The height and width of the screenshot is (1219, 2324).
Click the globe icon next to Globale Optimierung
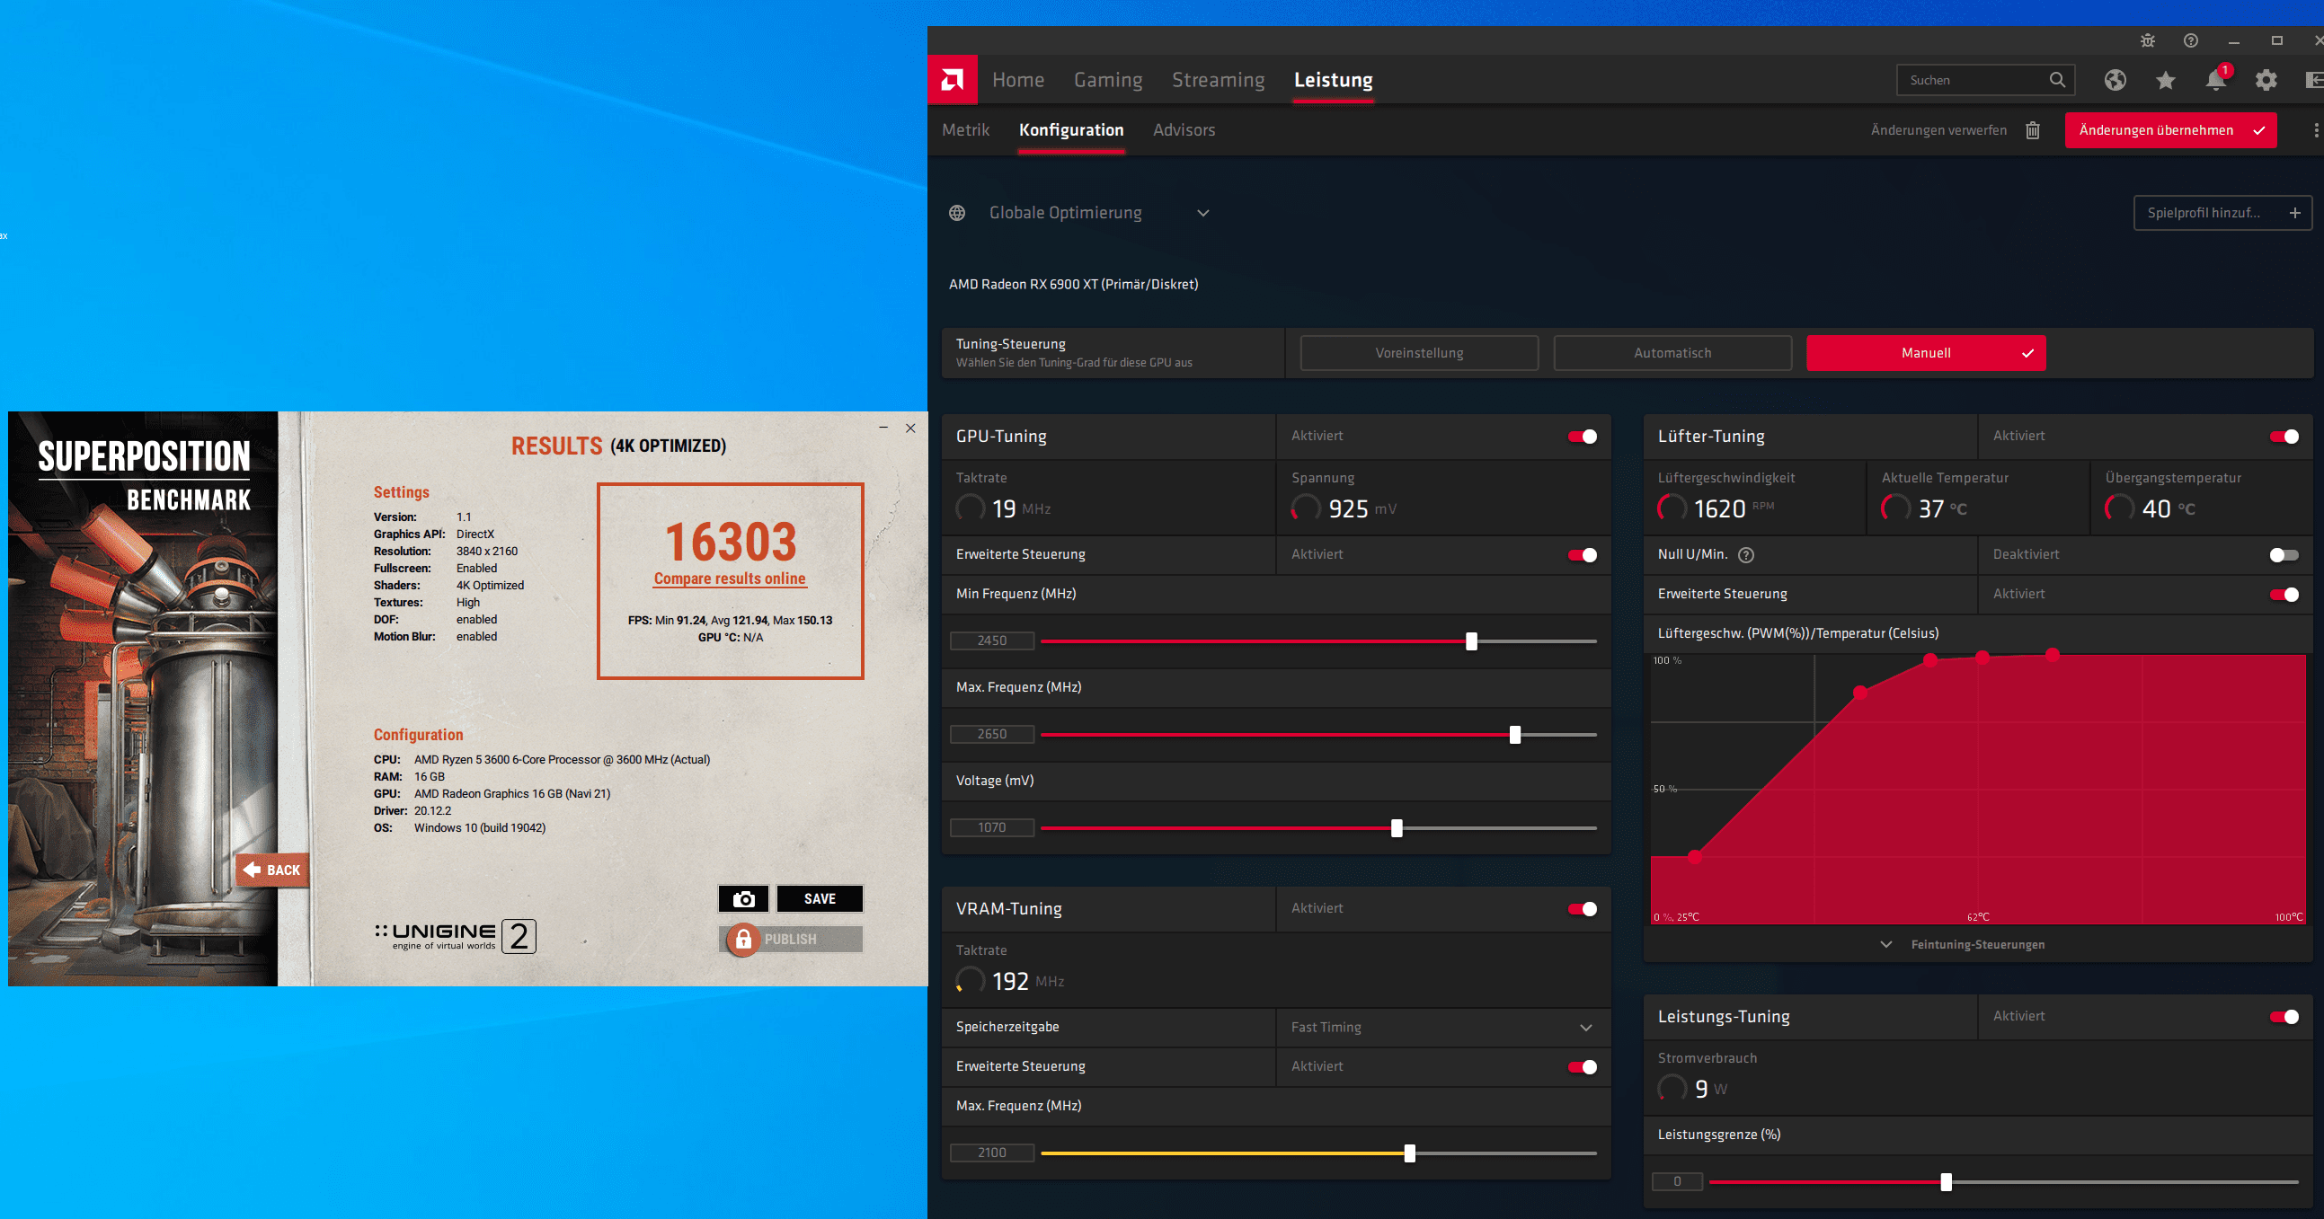[x=957, y=213]
